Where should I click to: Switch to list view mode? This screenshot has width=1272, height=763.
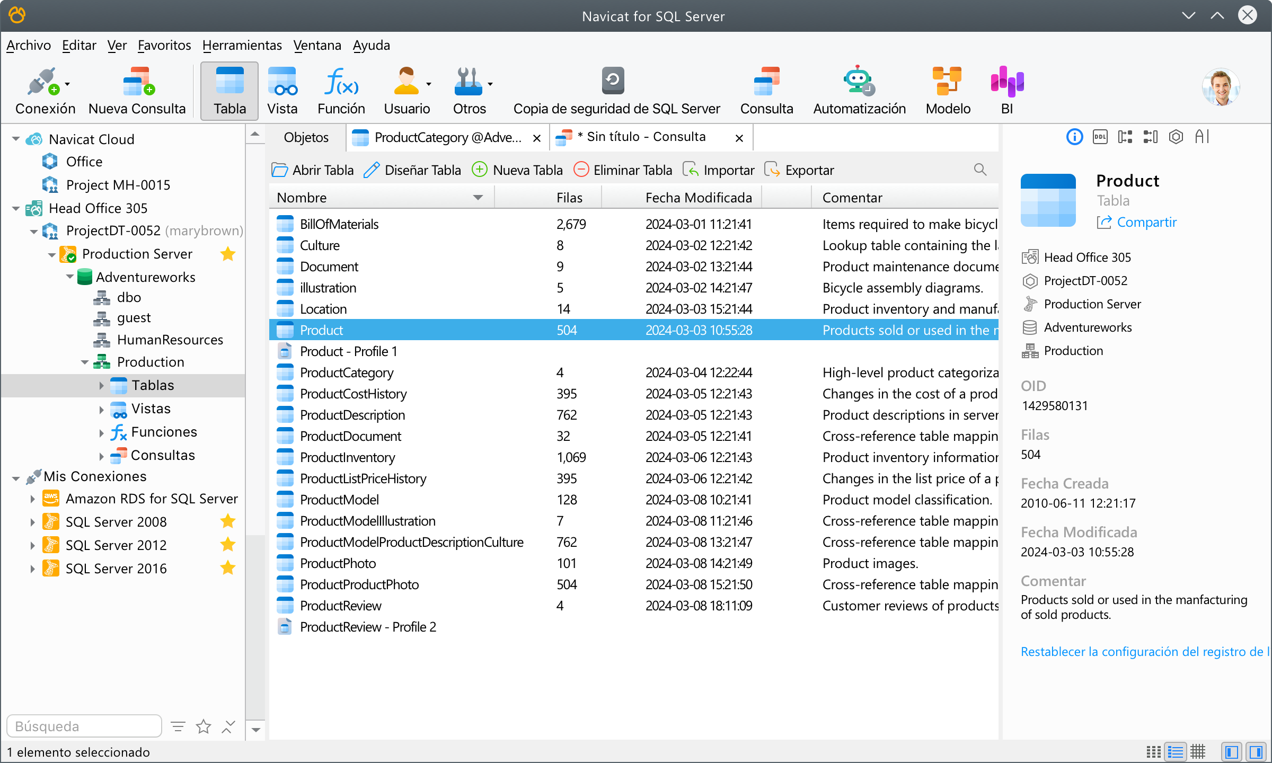[x=1176, y=752]
